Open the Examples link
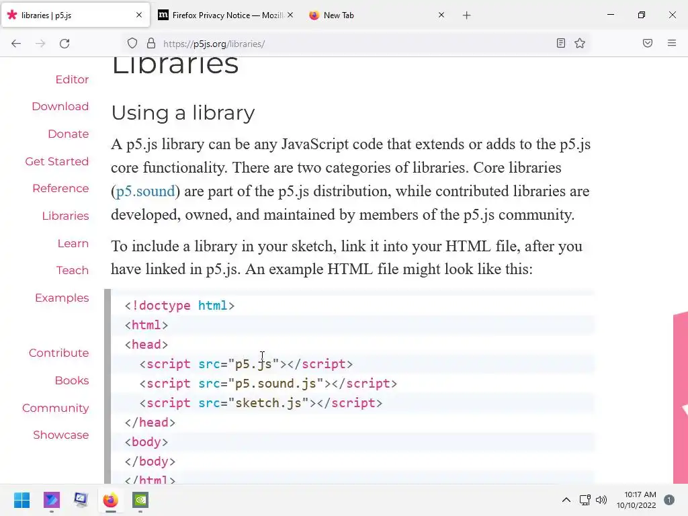This screenshot has width=688, height=516. coord(62,298)
